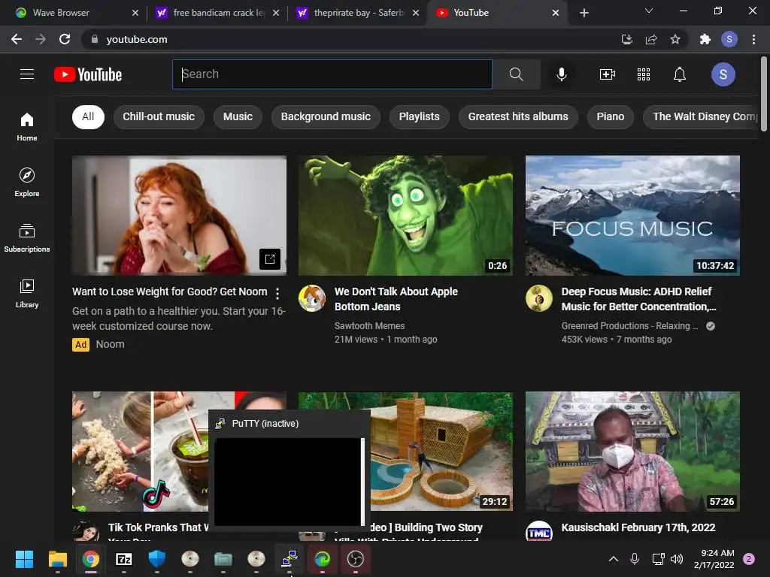Select the Chill-out music chip
Screen dimensions: 770x577
[159, 116]
